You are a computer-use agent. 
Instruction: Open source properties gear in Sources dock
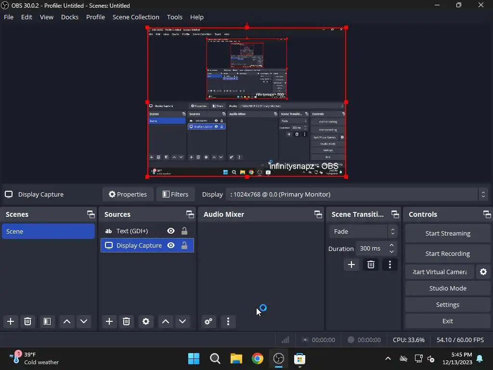[x=146, y=321]
